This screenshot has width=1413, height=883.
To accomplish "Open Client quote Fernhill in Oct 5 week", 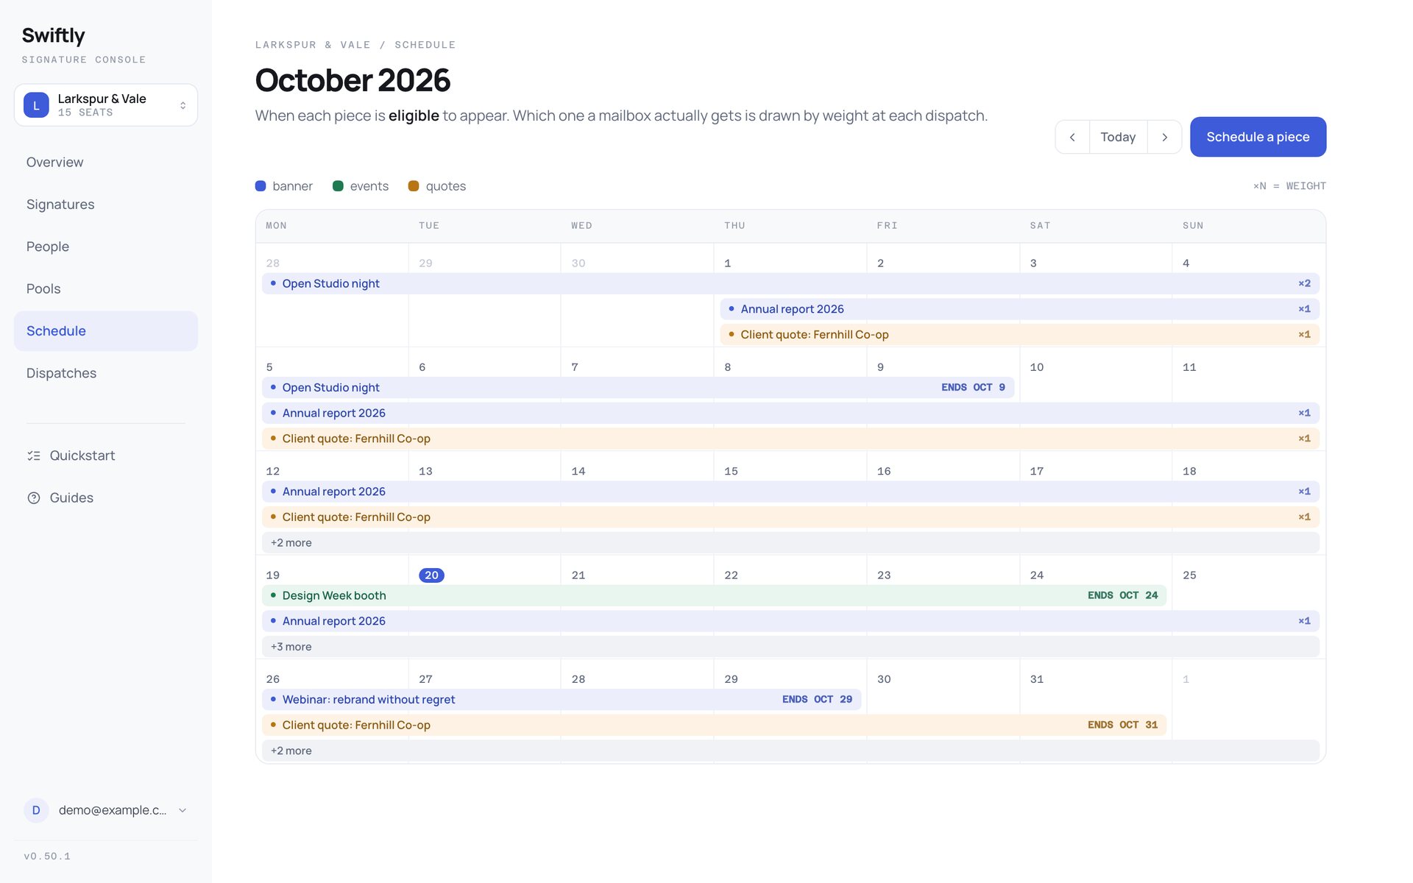I will pos(790,439).
